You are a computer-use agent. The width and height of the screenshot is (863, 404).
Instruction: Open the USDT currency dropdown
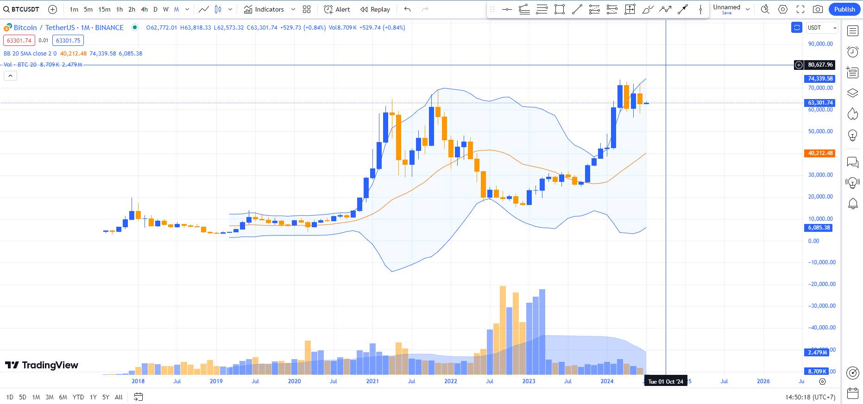[x=822, y=28]
